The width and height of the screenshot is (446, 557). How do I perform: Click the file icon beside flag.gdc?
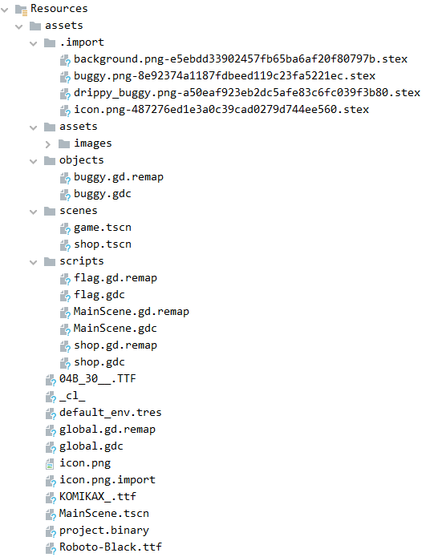click(65, 296)
